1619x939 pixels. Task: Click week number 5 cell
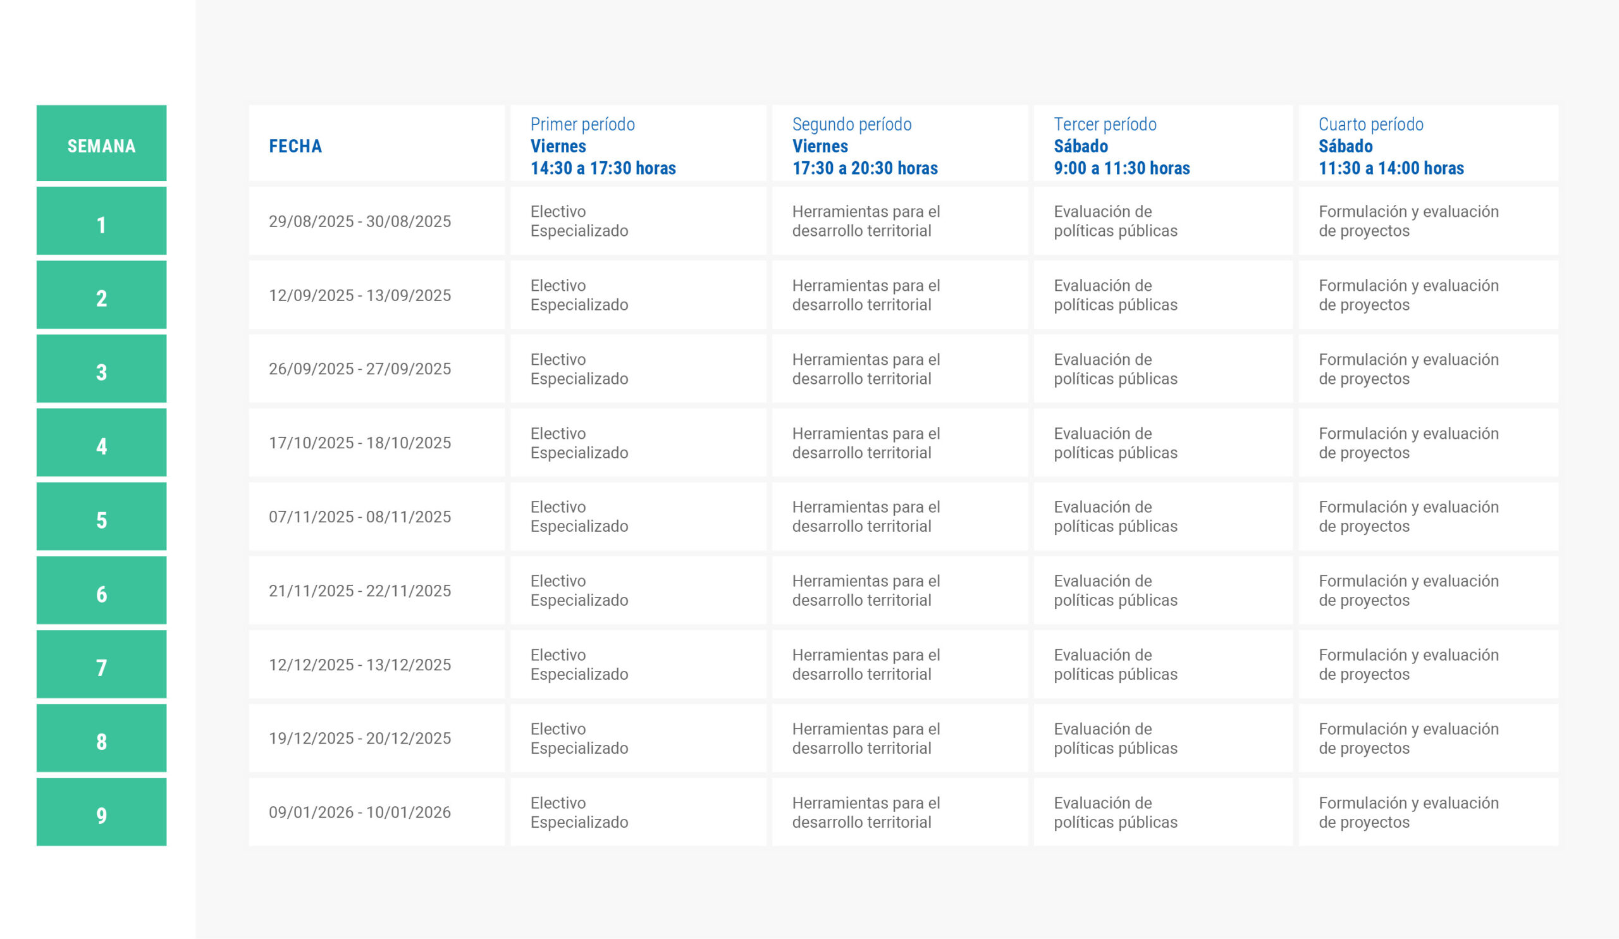[x=102, y=517]
